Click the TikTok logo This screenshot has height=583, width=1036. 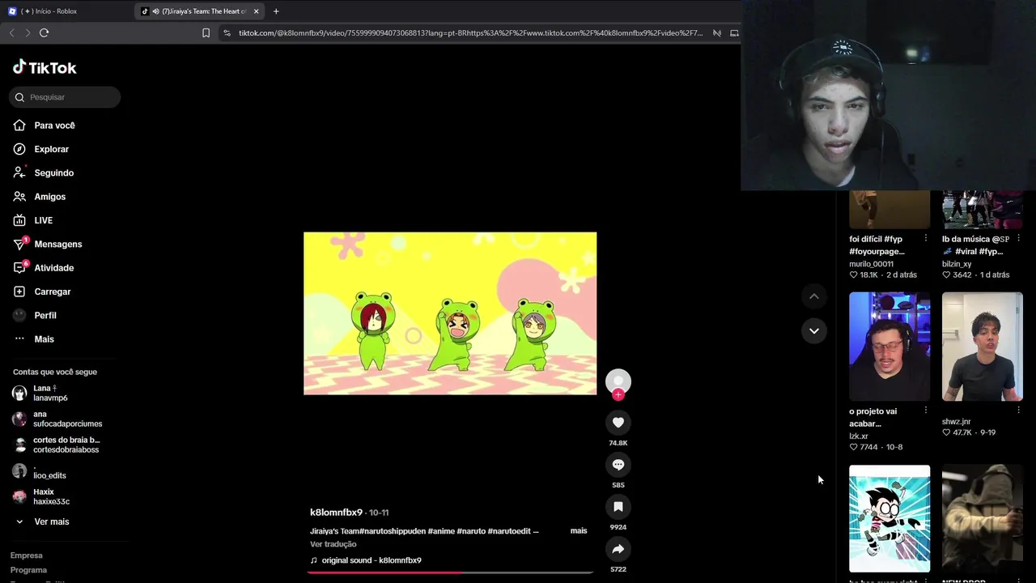[45, 68]
